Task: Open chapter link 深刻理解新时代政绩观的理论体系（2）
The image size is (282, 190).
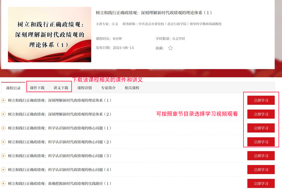Action: click(x=59, y=114)
